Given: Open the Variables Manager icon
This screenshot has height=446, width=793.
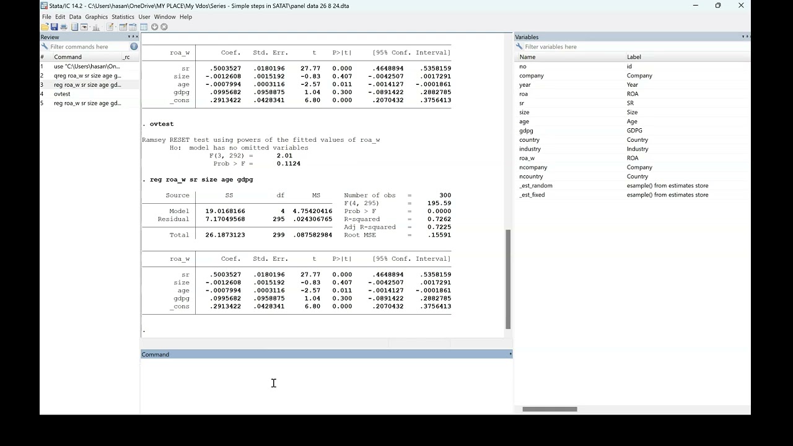Looking at the screenshot, I should tap(144, 27).
